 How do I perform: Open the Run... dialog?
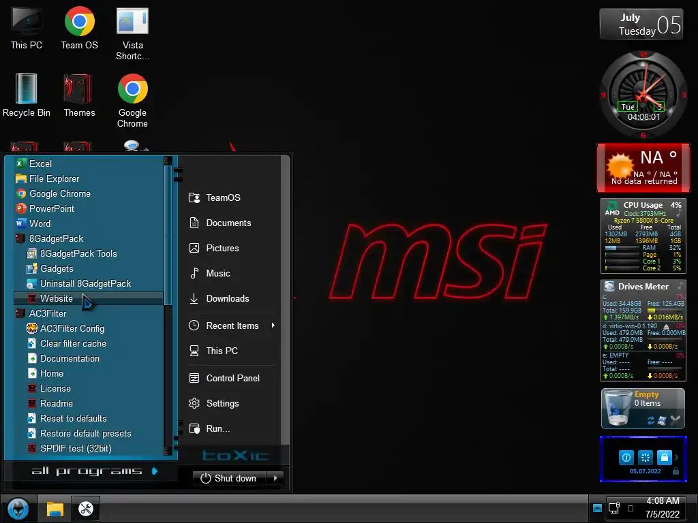pos(210,429)
